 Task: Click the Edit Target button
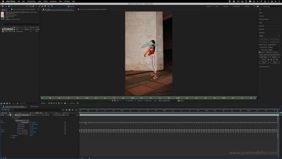264,57
